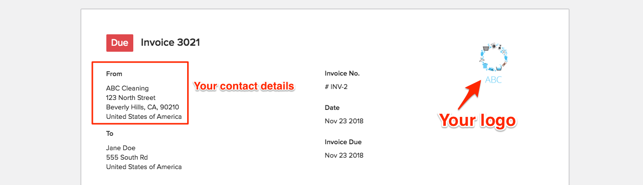The height and width of the screenshot is (185, 643).
Task: Click the ABC Cleaning company name
Action: click(x=127, y=89)
